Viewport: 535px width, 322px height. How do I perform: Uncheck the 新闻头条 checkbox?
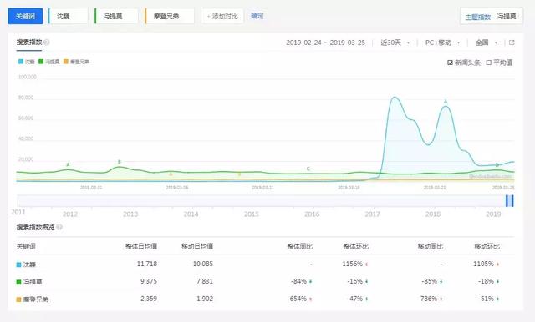point(450,63)
